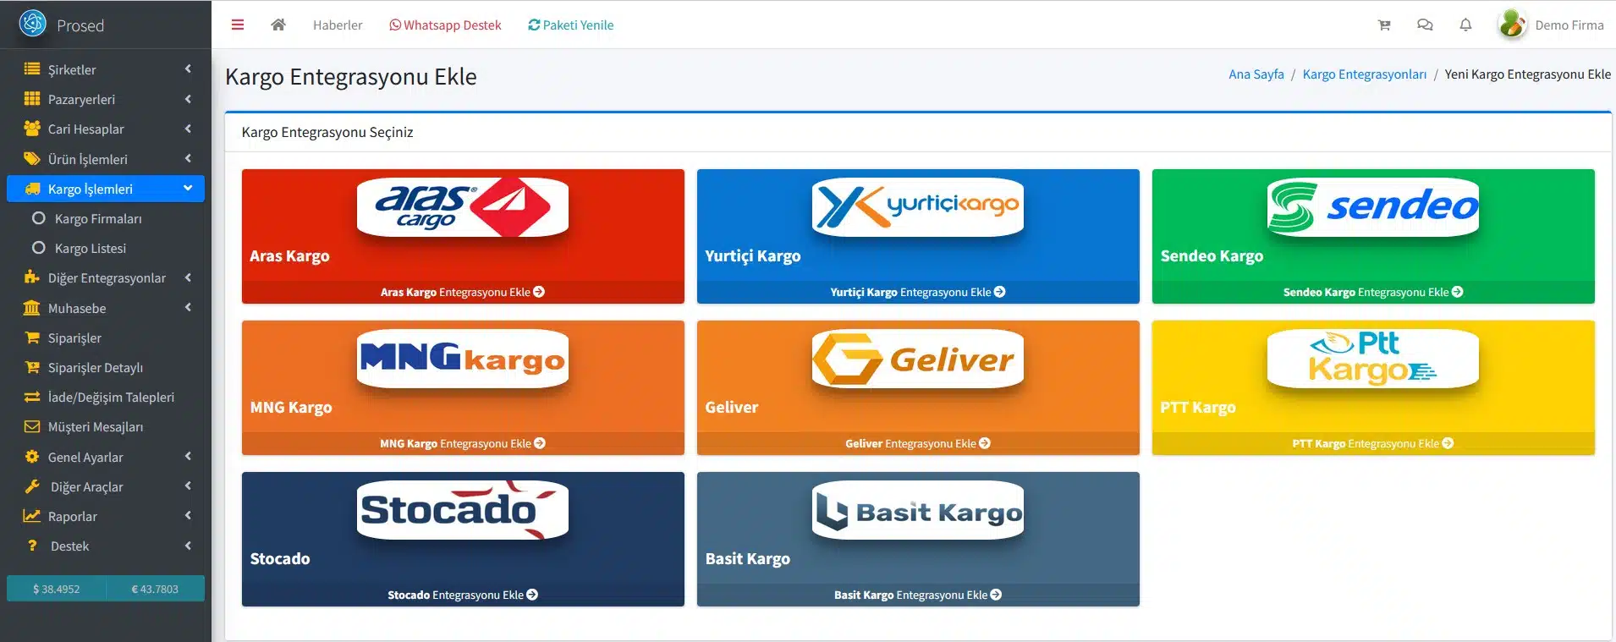1616x642 pixels.
Task: Expand Diğer Entegrasyonlar chevron
Action: point(188,277)
